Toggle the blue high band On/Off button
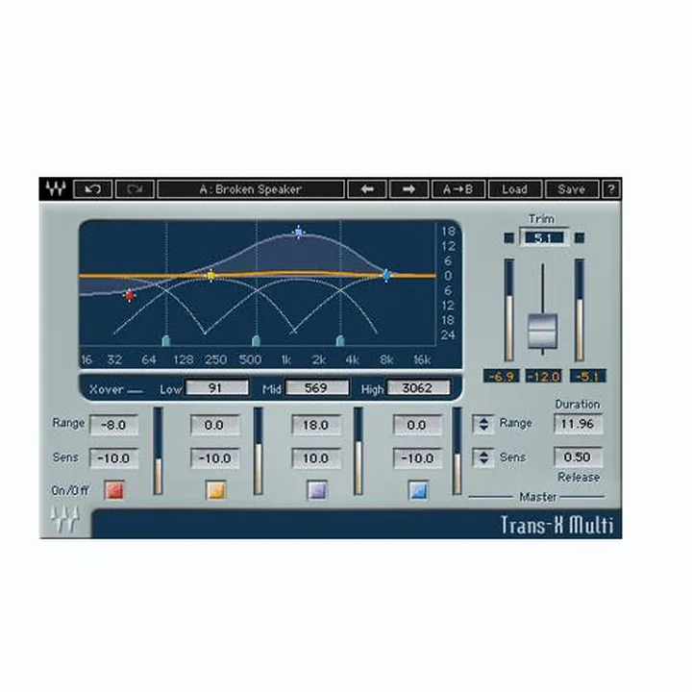This screenshot has width=692, height=692. click(x=418, y=490)
